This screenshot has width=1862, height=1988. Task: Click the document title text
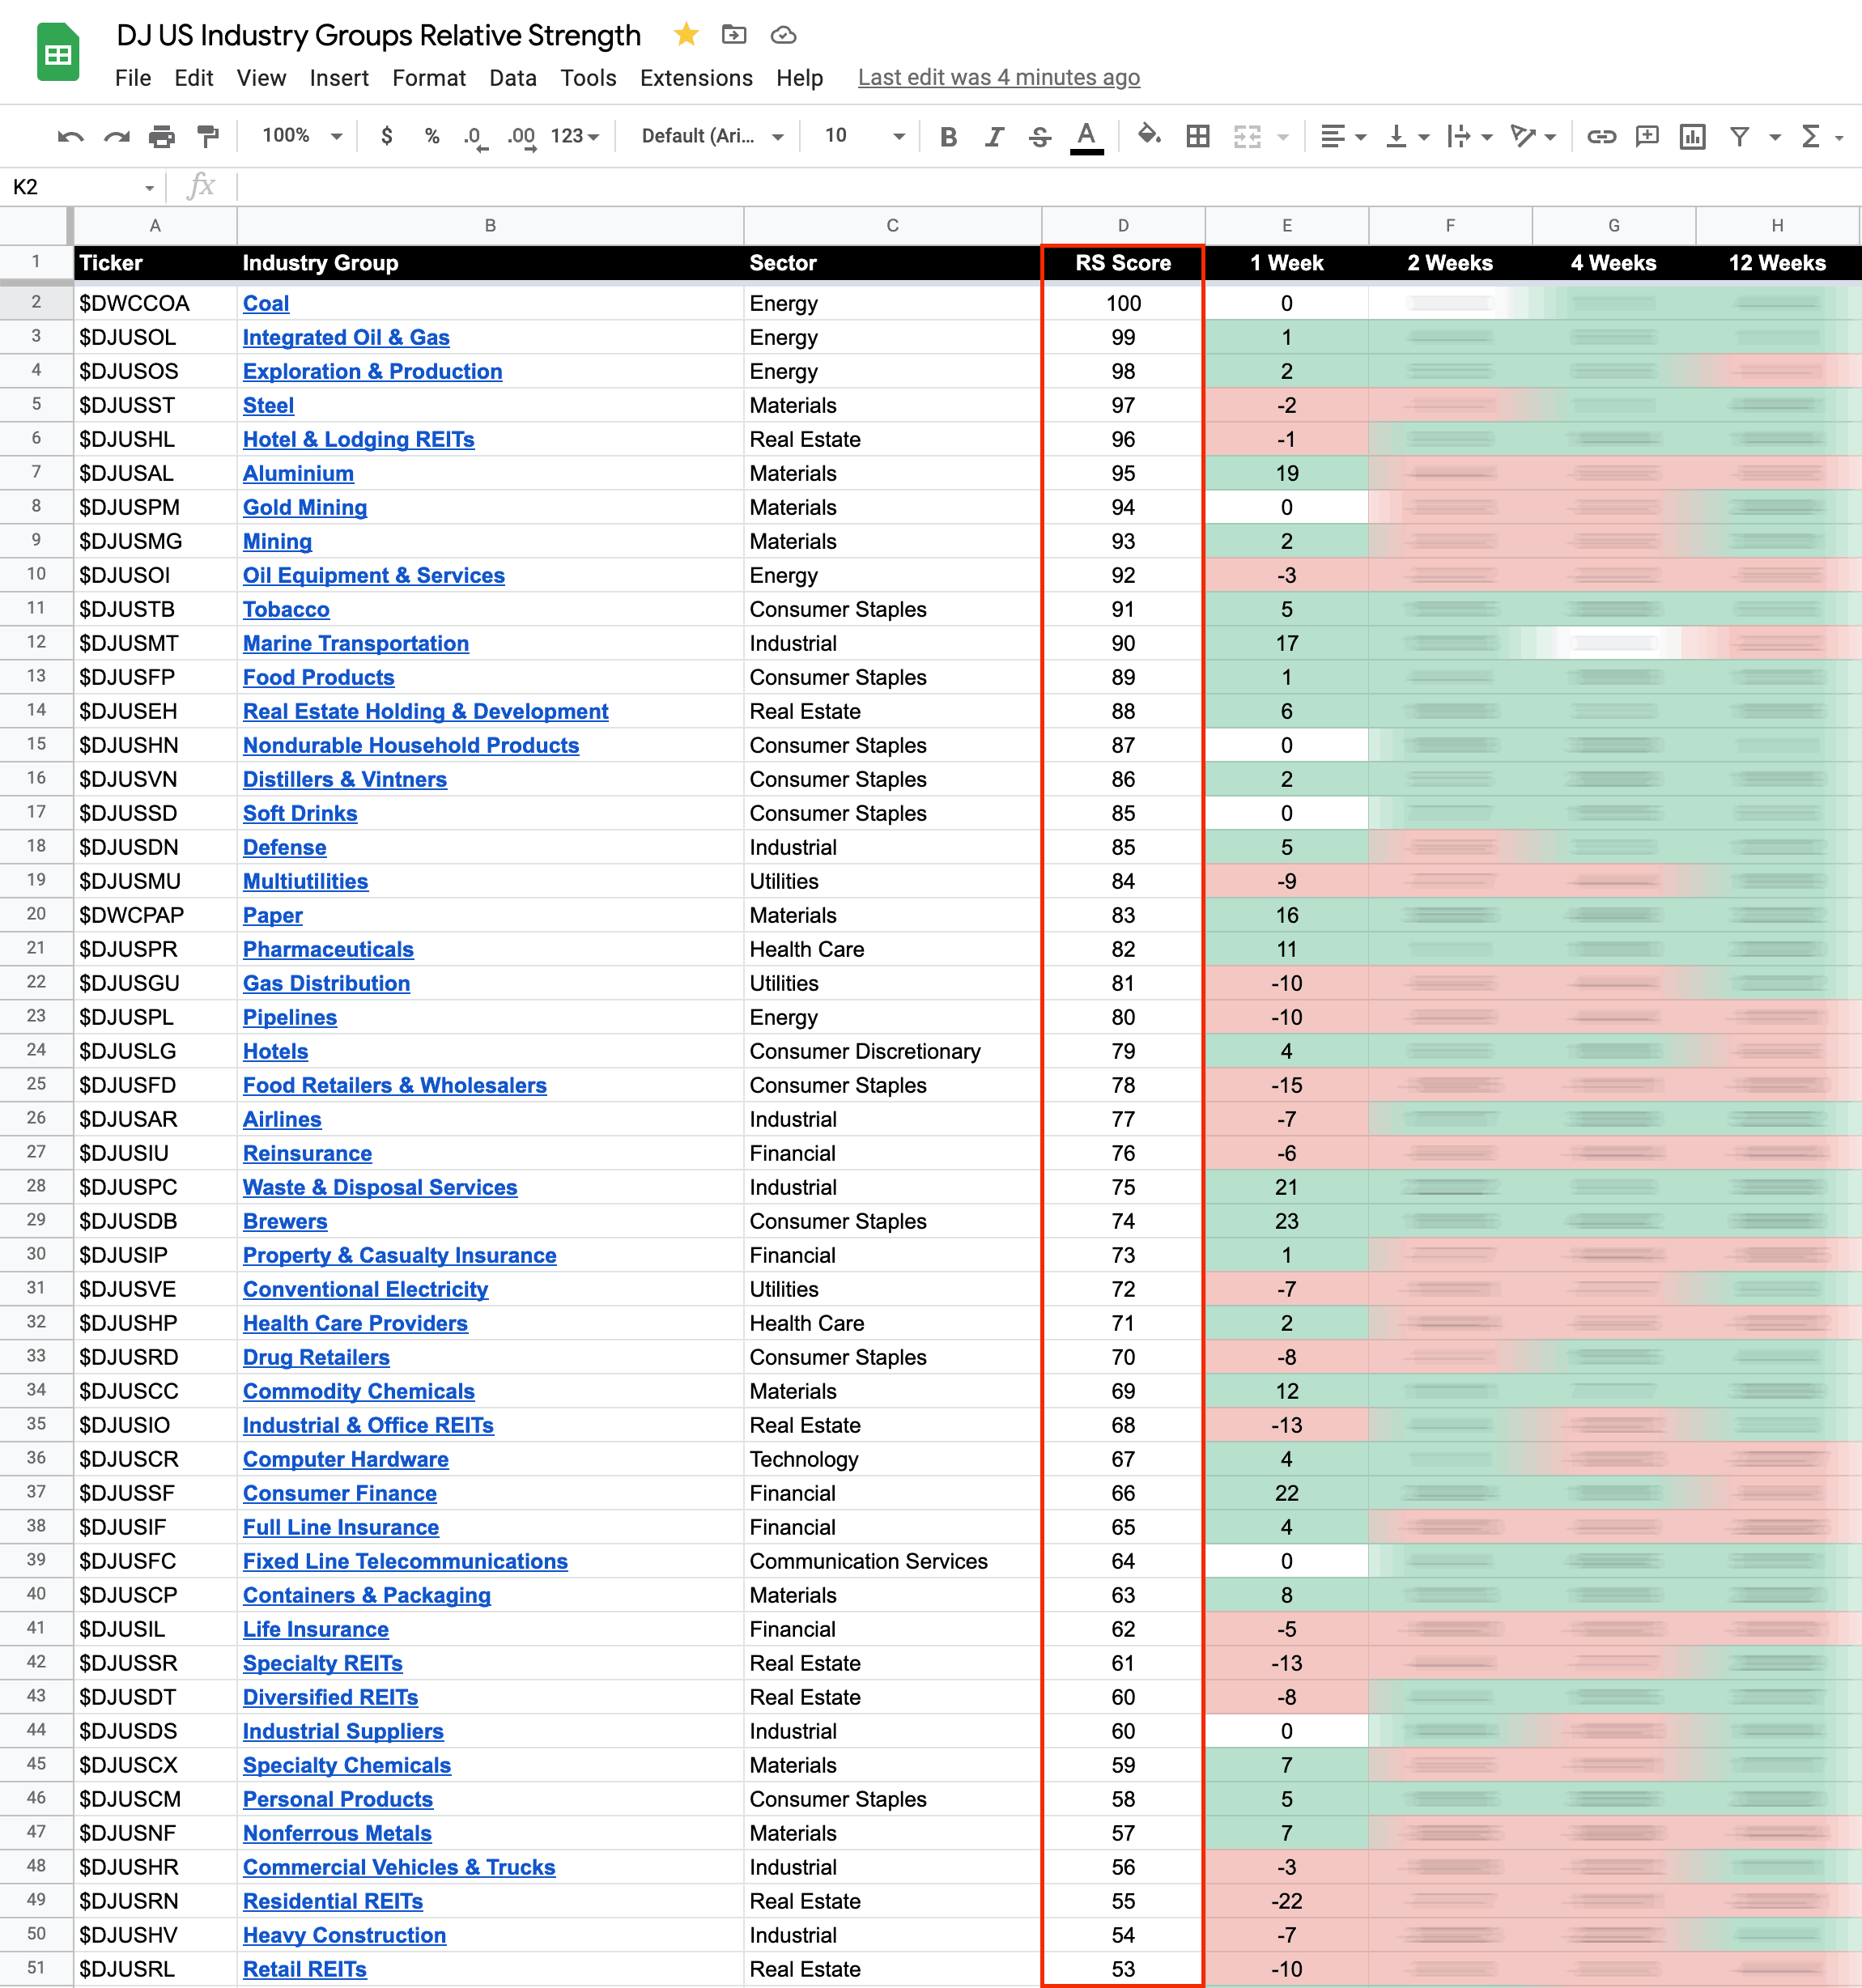[378, 35]
